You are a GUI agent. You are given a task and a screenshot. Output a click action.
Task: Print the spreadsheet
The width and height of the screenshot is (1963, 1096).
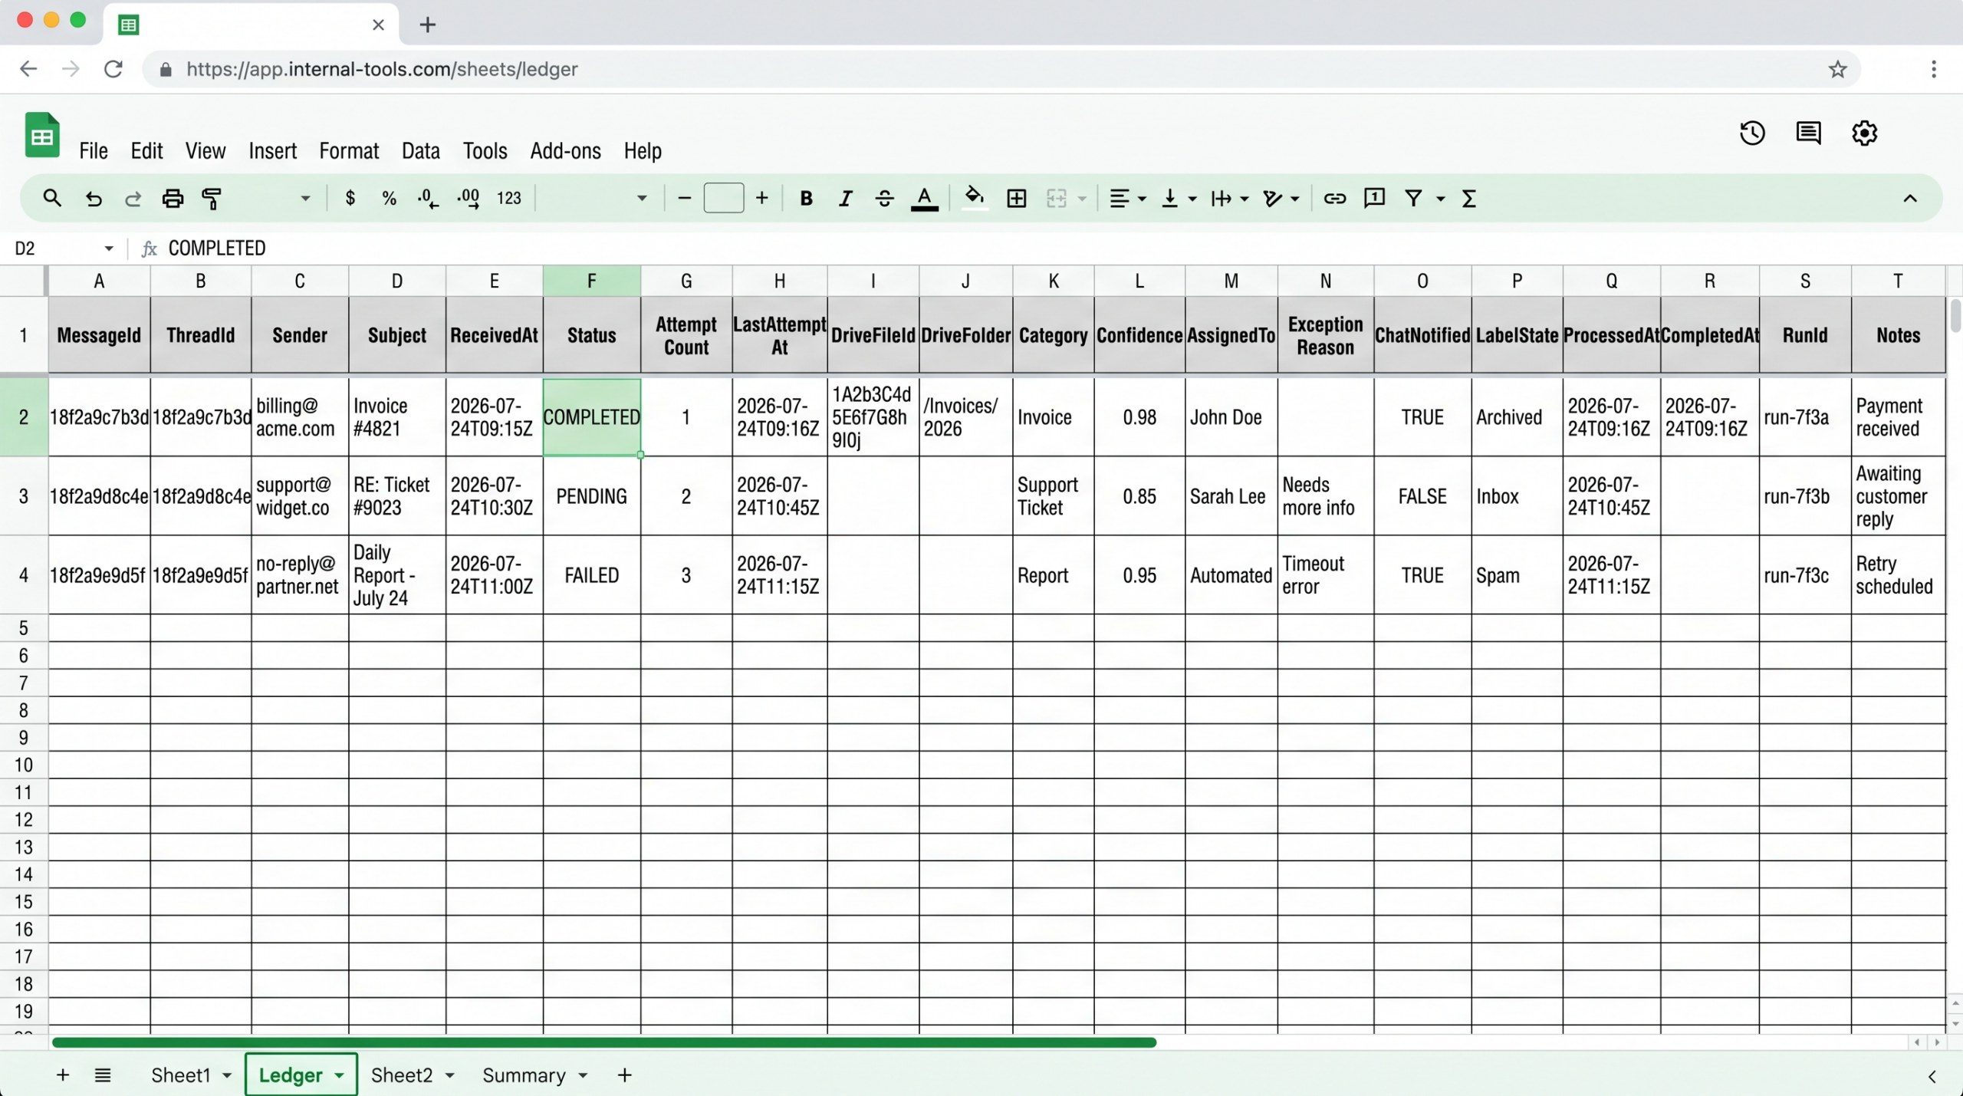(x=173, y=199)
